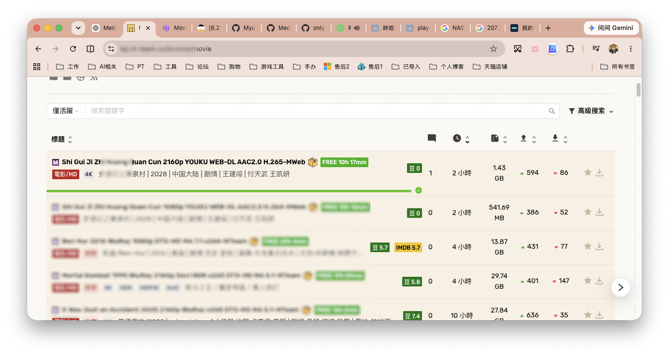Star the 29.74 GB torrent row

click(x=588, y=281)
